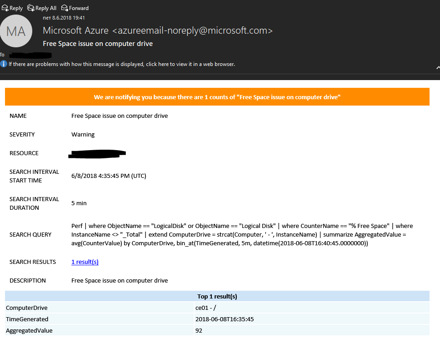Click the Reply All envelope icon

tap(31, 8)
